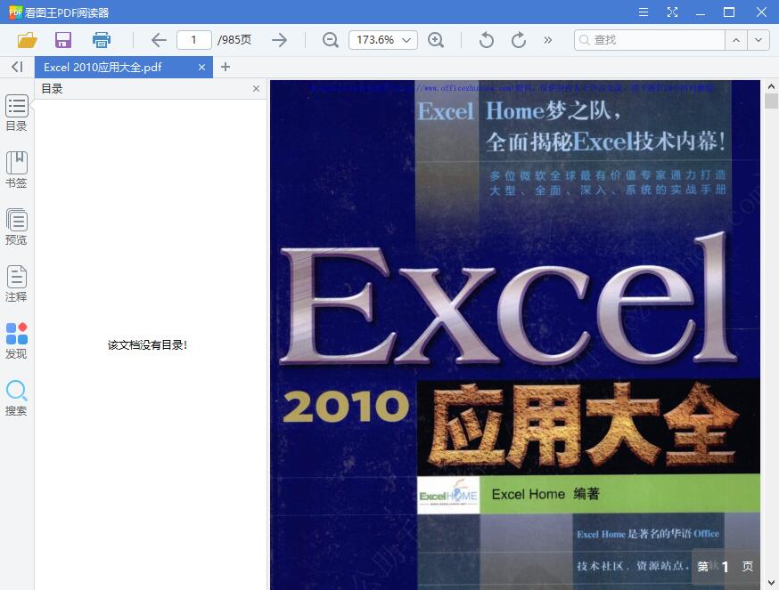Find previous match with the up arrow

736,40
